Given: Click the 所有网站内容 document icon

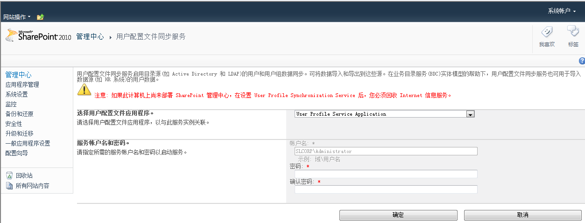Looking at the screenshot, I should pyautogui.click(x=9, y=186).
